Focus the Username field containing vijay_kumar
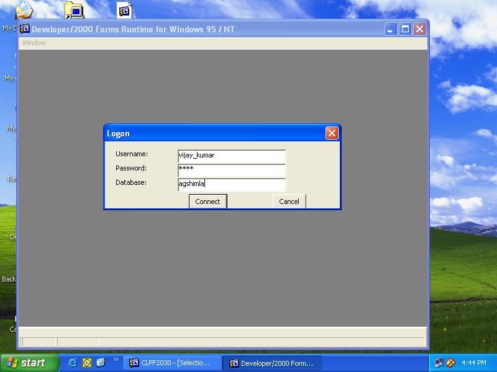The image size is (497, 372). pos(232,156)
